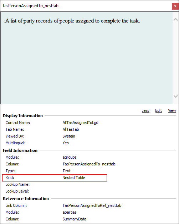Select the TasPersonAssignedToRef_nesttab link column value
The width and height of the screenshot is (179, 224).
(x=92, y=205)
